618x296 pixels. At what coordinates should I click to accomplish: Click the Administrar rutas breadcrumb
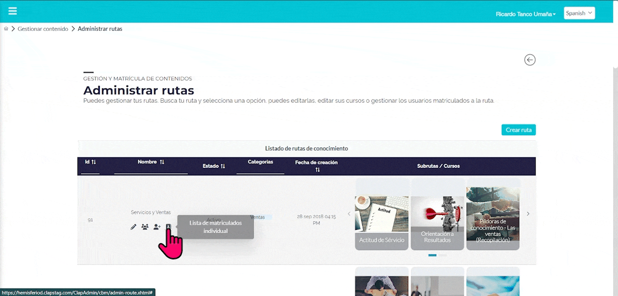click(100, 29)
